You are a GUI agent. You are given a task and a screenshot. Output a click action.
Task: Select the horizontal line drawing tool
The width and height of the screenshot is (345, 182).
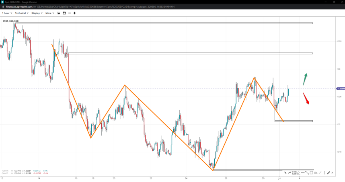303,173
